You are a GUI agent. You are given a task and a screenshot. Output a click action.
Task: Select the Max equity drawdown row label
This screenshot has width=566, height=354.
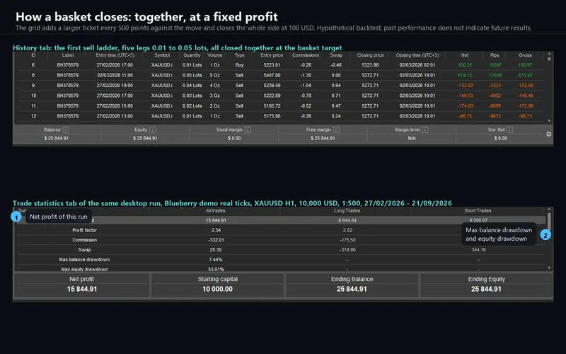[x=84, y=269]
